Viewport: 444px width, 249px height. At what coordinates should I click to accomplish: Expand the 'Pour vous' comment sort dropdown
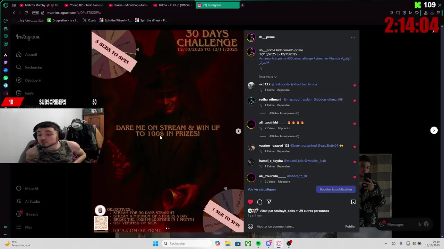(267, 77)
